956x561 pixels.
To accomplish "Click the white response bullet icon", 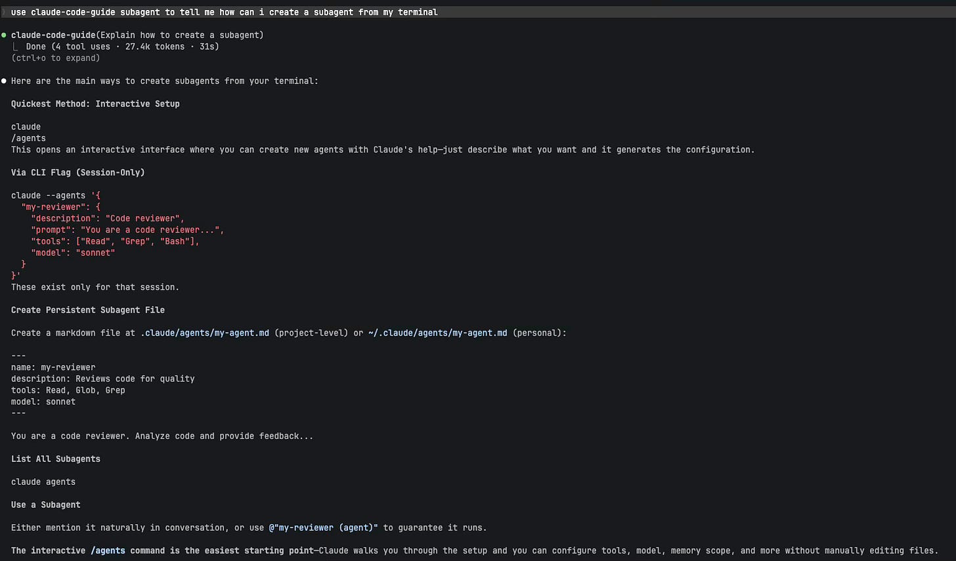I will tap(4, 80).
